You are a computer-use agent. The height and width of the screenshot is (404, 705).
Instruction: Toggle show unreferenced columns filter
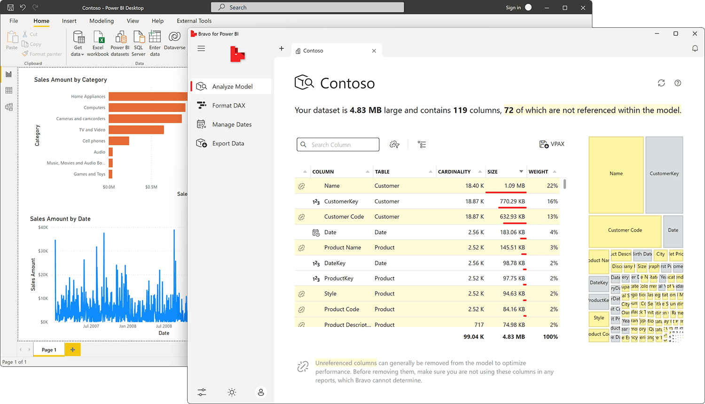pos(395,144)
